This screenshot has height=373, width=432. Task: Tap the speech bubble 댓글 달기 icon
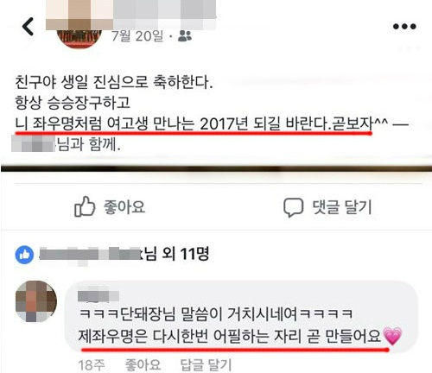(x=293, y=207)
